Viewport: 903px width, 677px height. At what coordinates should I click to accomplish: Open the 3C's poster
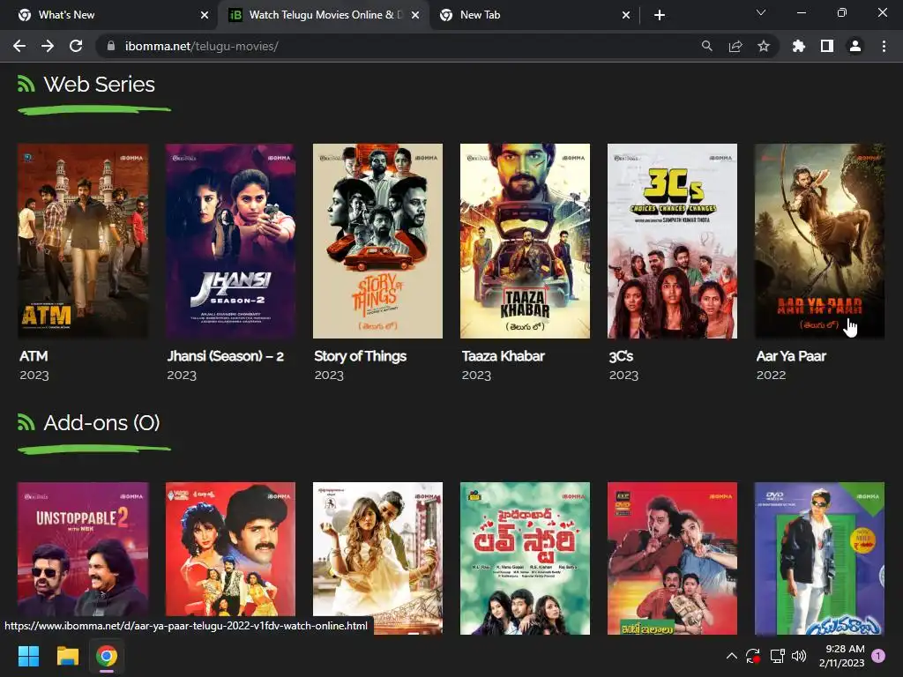[672, 241]
